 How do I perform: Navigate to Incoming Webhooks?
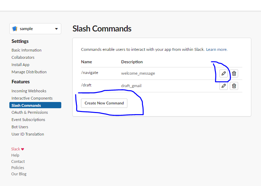tap(29, 91)
